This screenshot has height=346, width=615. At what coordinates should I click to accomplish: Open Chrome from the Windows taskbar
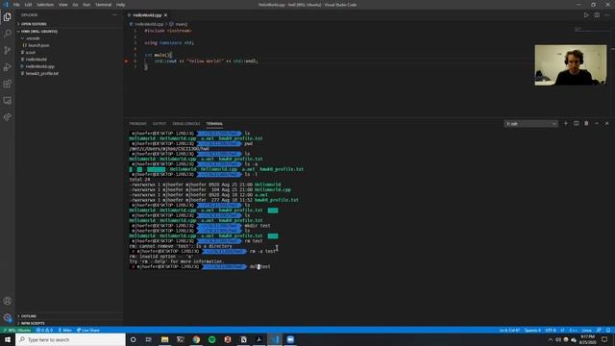[x=196, y=339]
